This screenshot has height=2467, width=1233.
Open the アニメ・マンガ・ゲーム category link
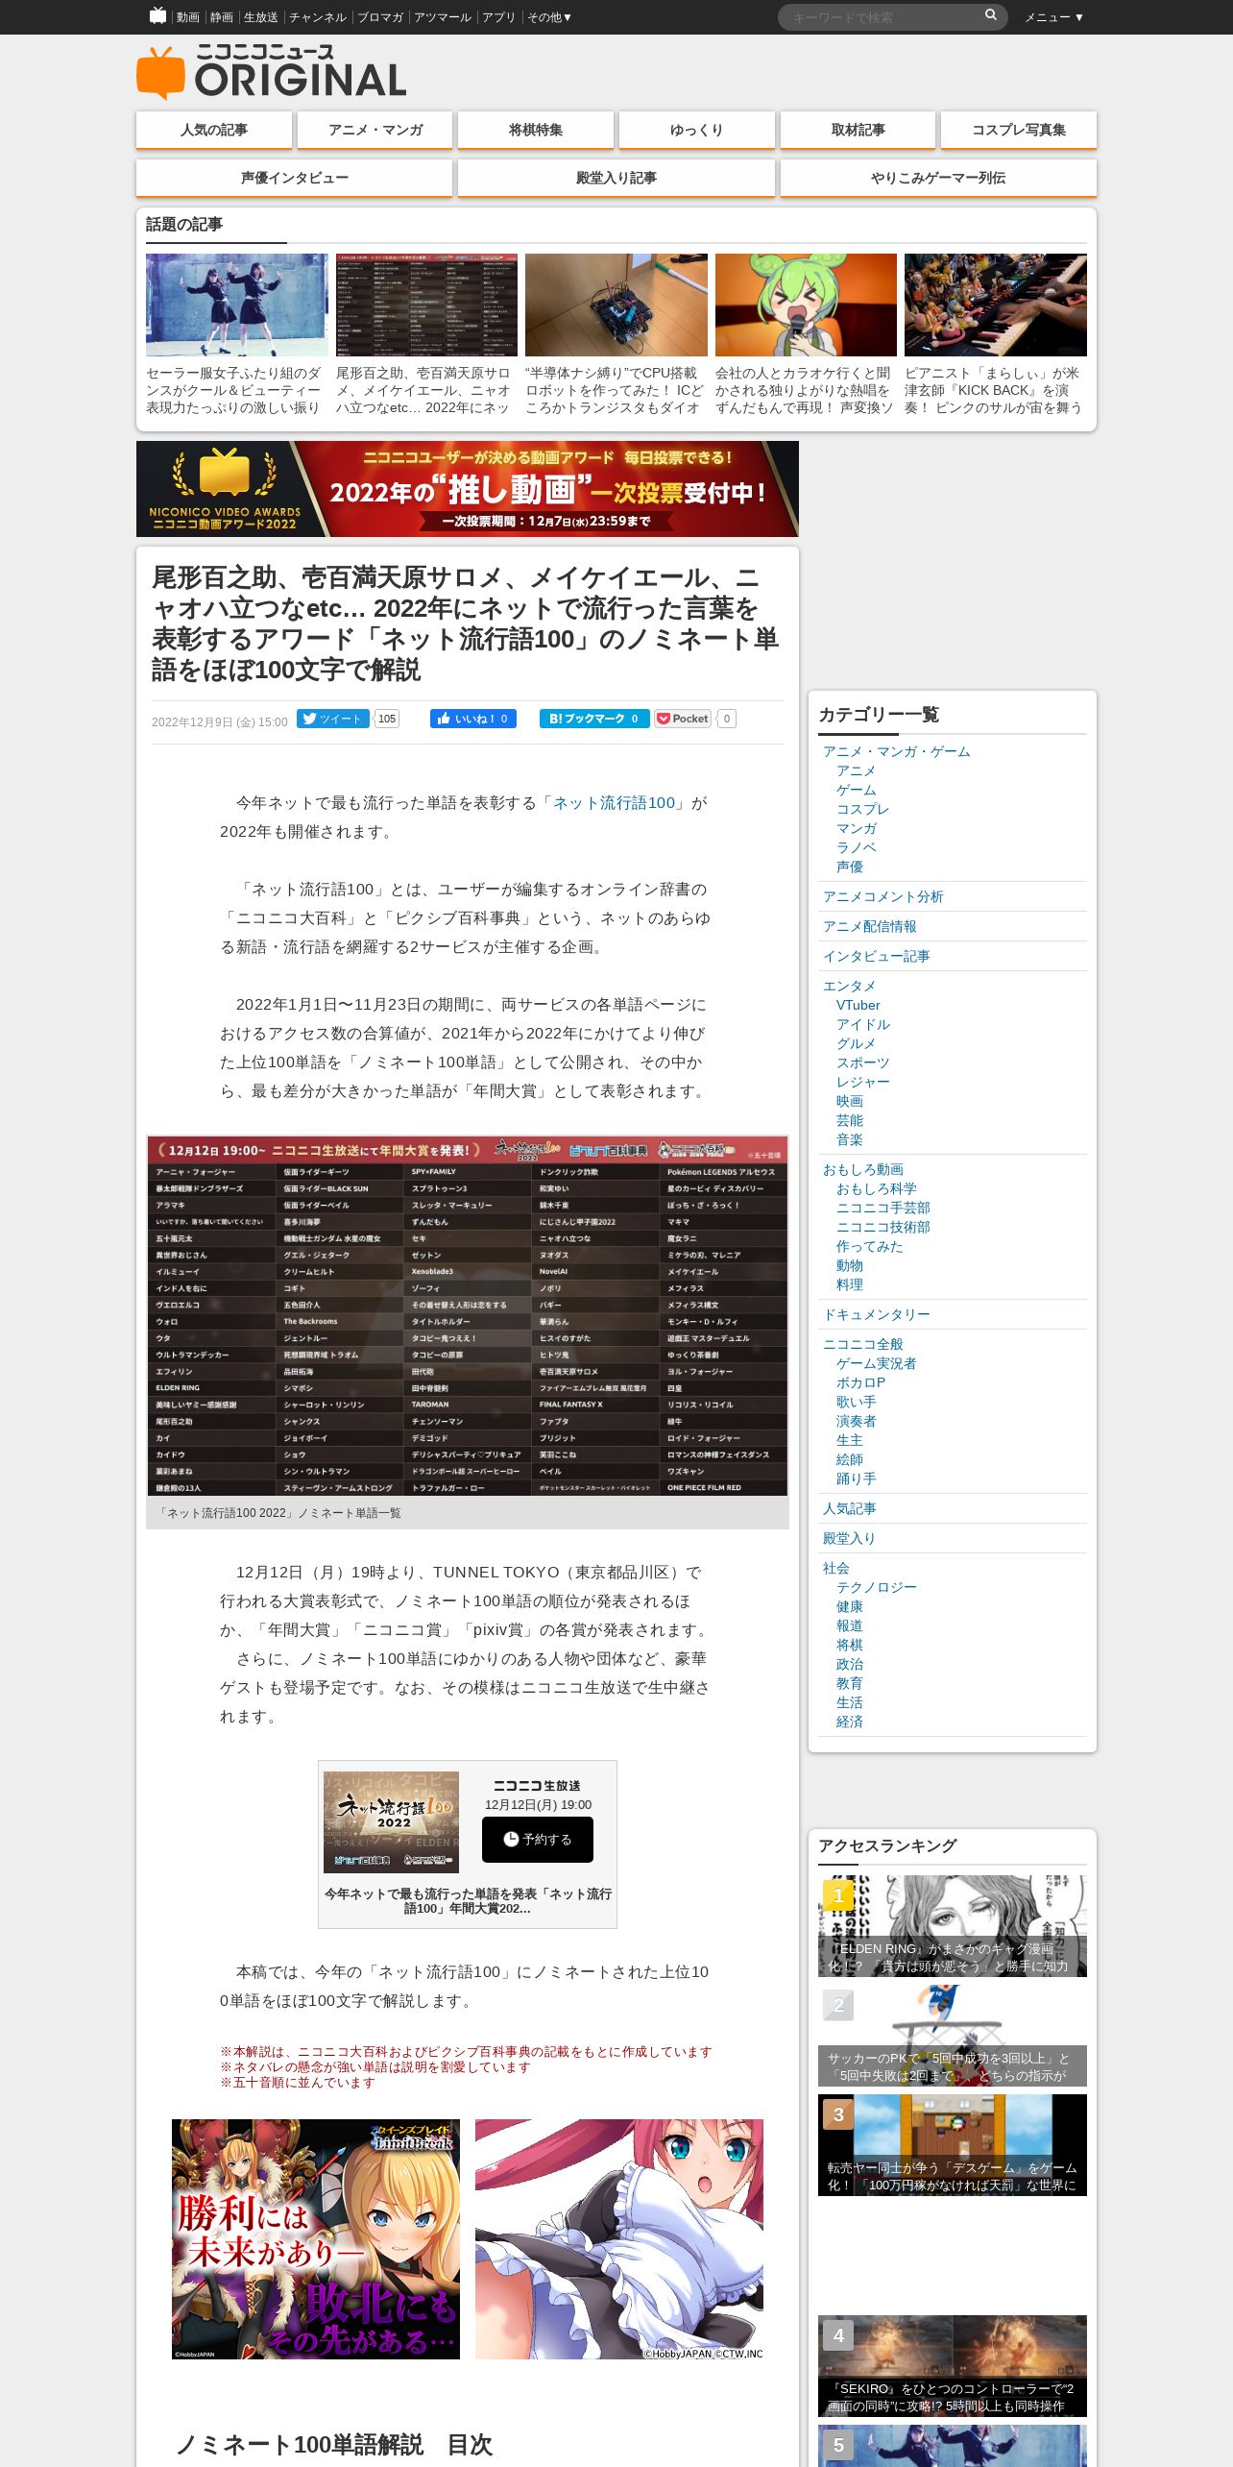897,751
